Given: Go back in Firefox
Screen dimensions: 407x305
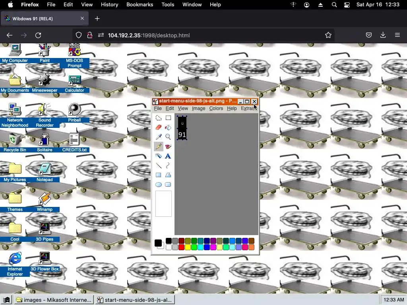Looking at the screenshot, I should tap(10, 35).
